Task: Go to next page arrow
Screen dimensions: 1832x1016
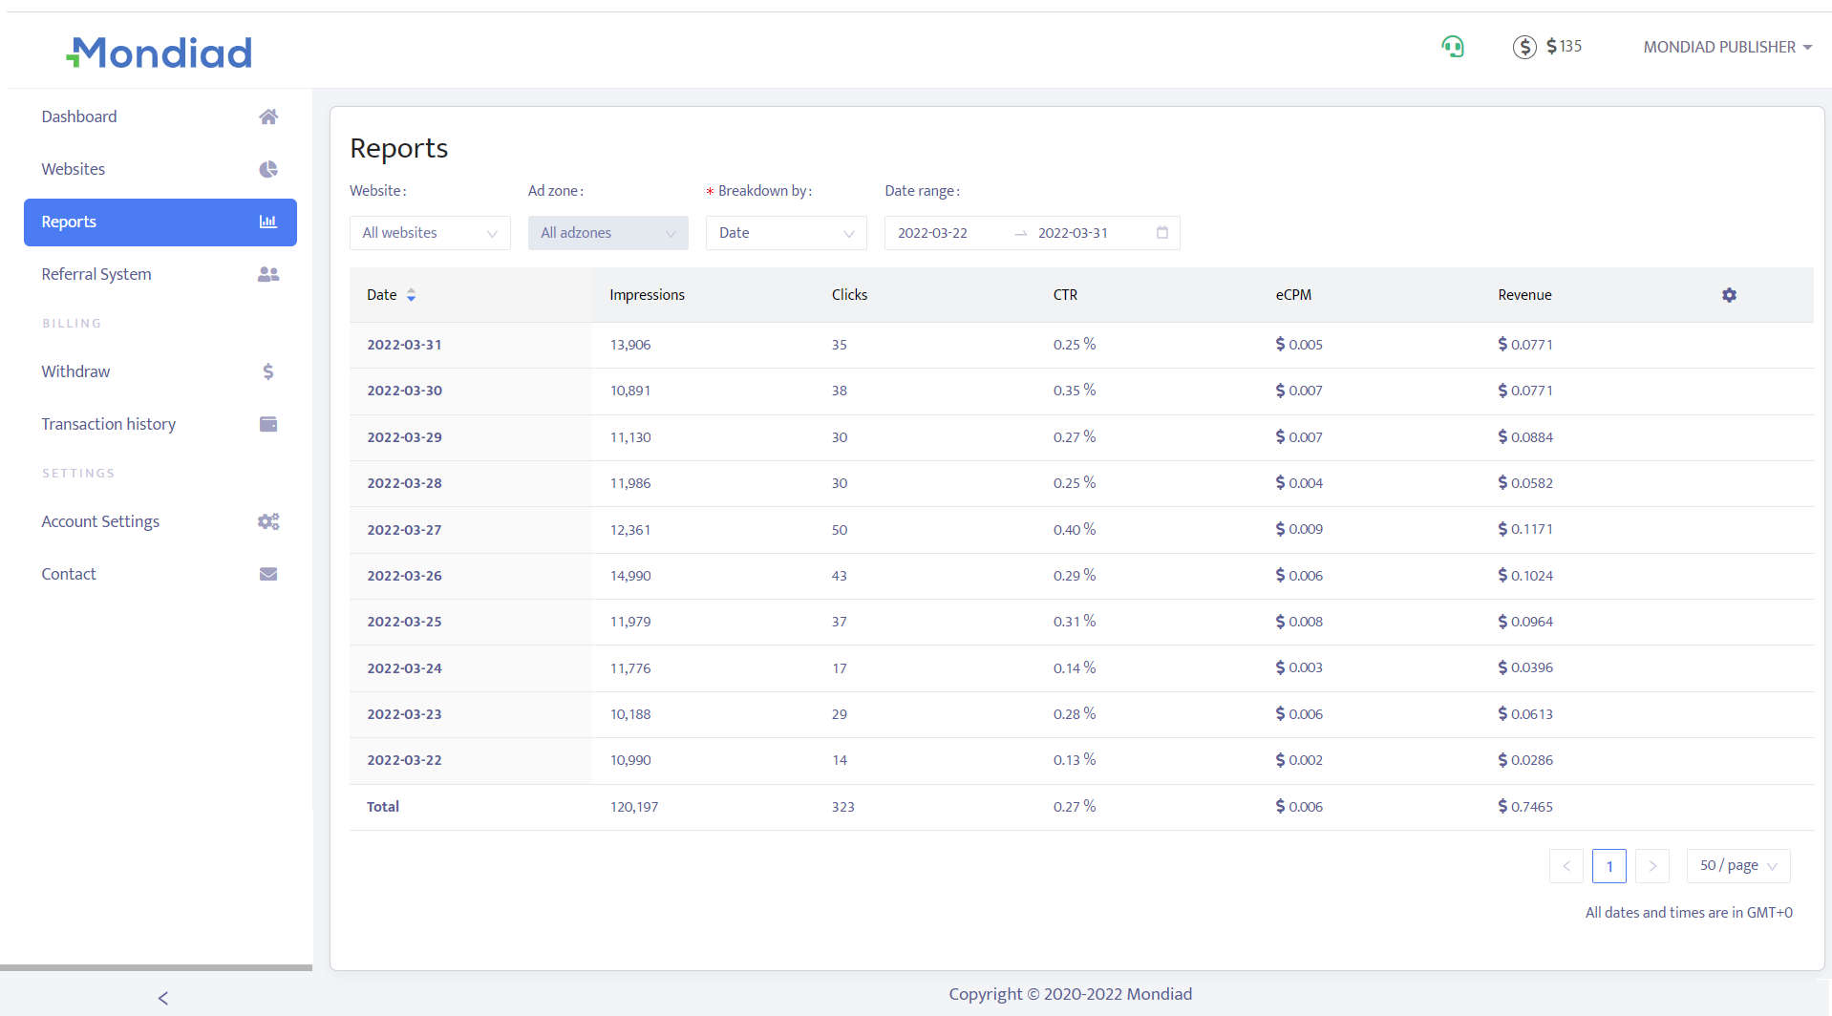Action: point(1652,866)
